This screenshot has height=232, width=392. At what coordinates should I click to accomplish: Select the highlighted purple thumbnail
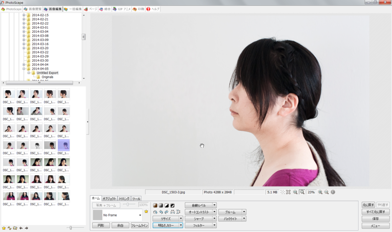64,145
